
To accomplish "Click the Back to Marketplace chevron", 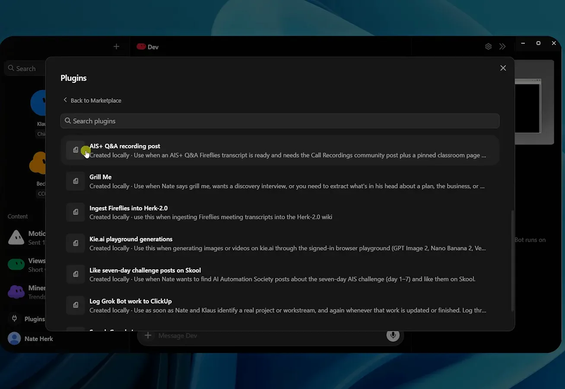I will tap(65, 100).
